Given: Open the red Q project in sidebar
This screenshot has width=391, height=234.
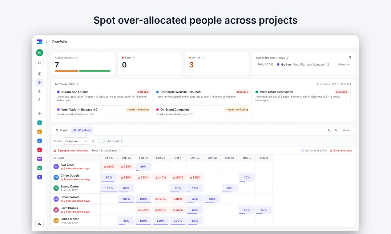Looking at the screenshot, I should click(39, 150).
